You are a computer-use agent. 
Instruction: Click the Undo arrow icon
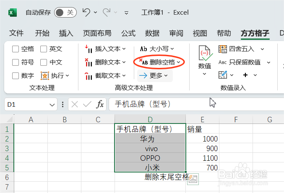coord(86,12)
